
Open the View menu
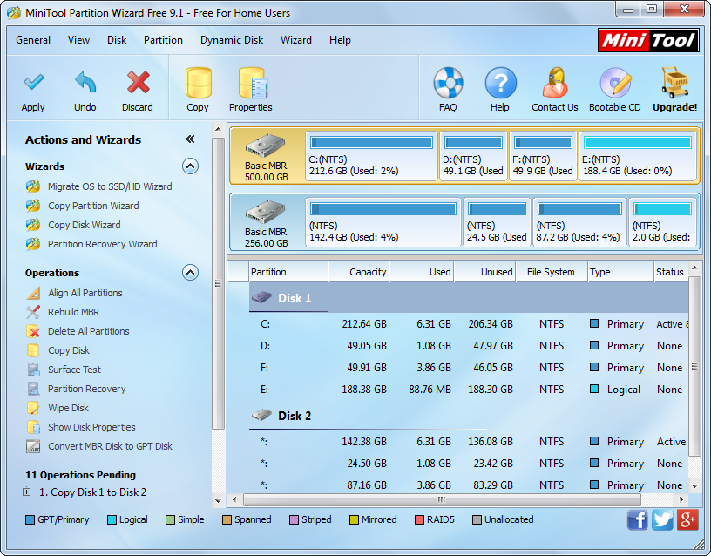pyautogui.click(x=79, y=40)
